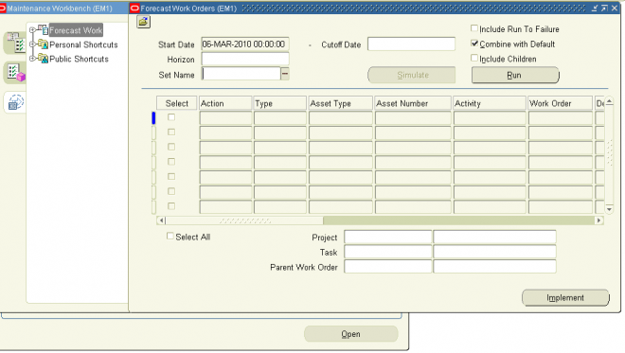
Task: Tick the Select checkbox in the last row
Action: (171, 206)
